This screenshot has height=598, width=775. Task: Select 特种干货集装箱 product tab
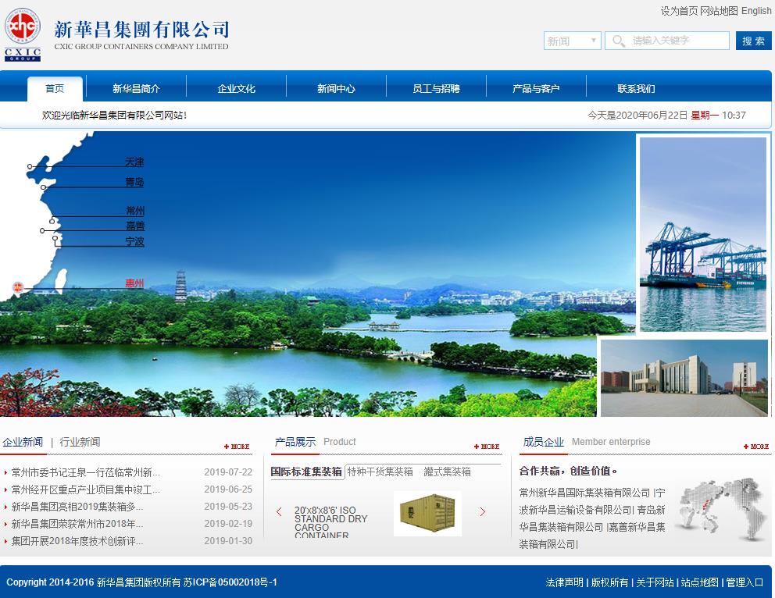(x=380, y=472)
